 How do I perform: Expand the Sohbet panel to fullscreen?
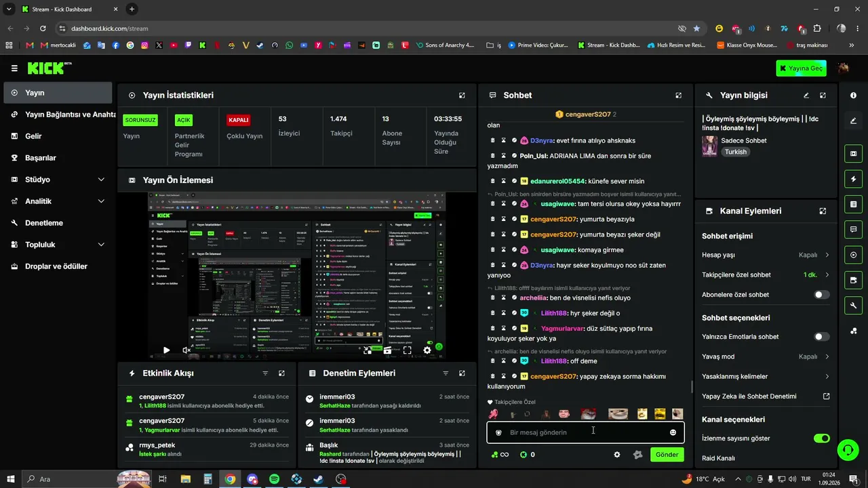tap(678, 96)
